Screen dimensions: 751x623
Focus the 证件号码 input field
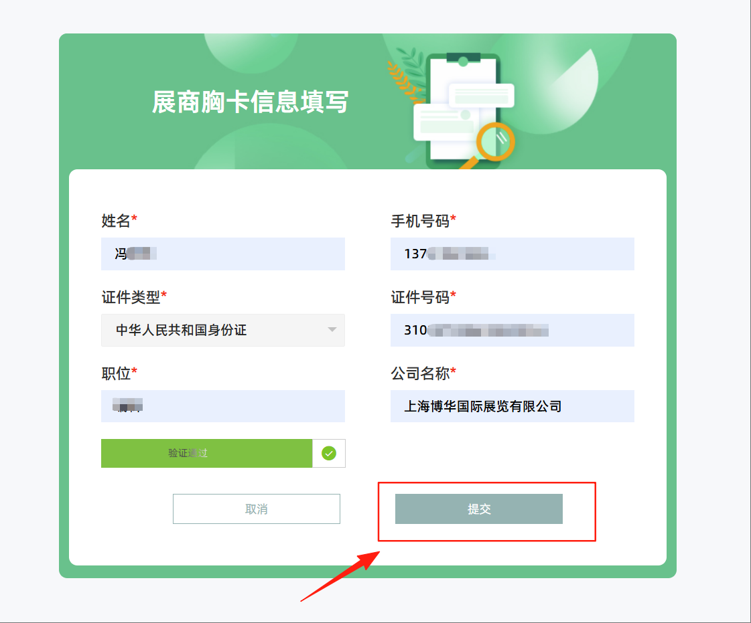coord(512,330)
